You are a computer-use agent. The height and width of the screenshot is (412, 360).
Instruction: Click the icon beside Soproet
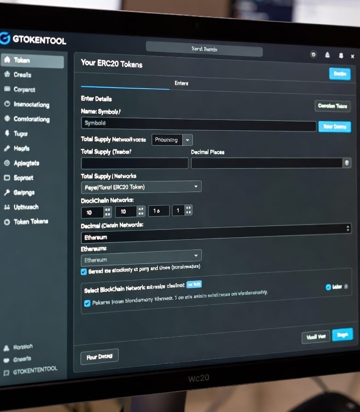(x=7, y=178)
